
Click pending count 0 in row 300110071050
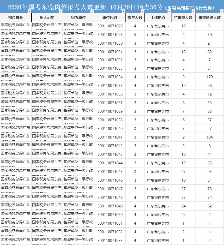click(183, 214)
